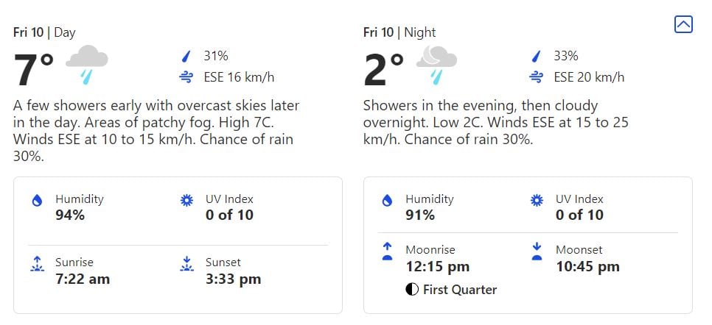Click the night wind icon beside ESE 20 km/h

pos(536,77)
